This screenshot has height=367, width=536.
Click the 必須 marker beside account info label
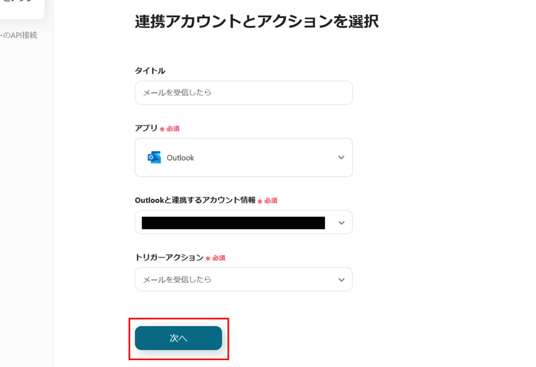point(271,201)
